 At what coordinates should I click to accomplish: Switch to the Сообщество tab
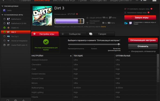click(73, 34)
